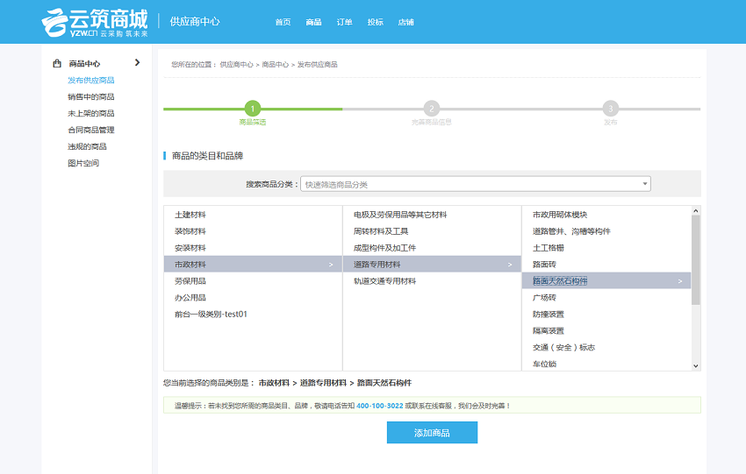Collapse the 商品中心 sidebar chevron
The width and height of the screenshot is (746, 474).
tap(137, 63)
